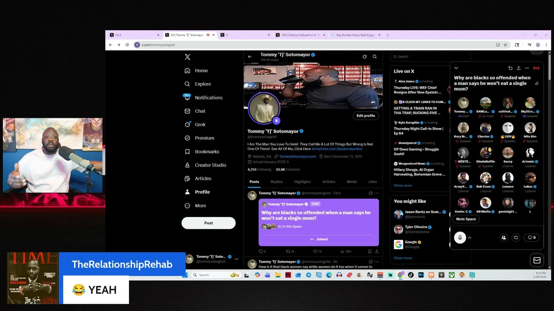Image resolution: width=554 pixels, height=311 pixels.
Task: Open three-dot menu on 55m post
Action: (x=377, y=193)
